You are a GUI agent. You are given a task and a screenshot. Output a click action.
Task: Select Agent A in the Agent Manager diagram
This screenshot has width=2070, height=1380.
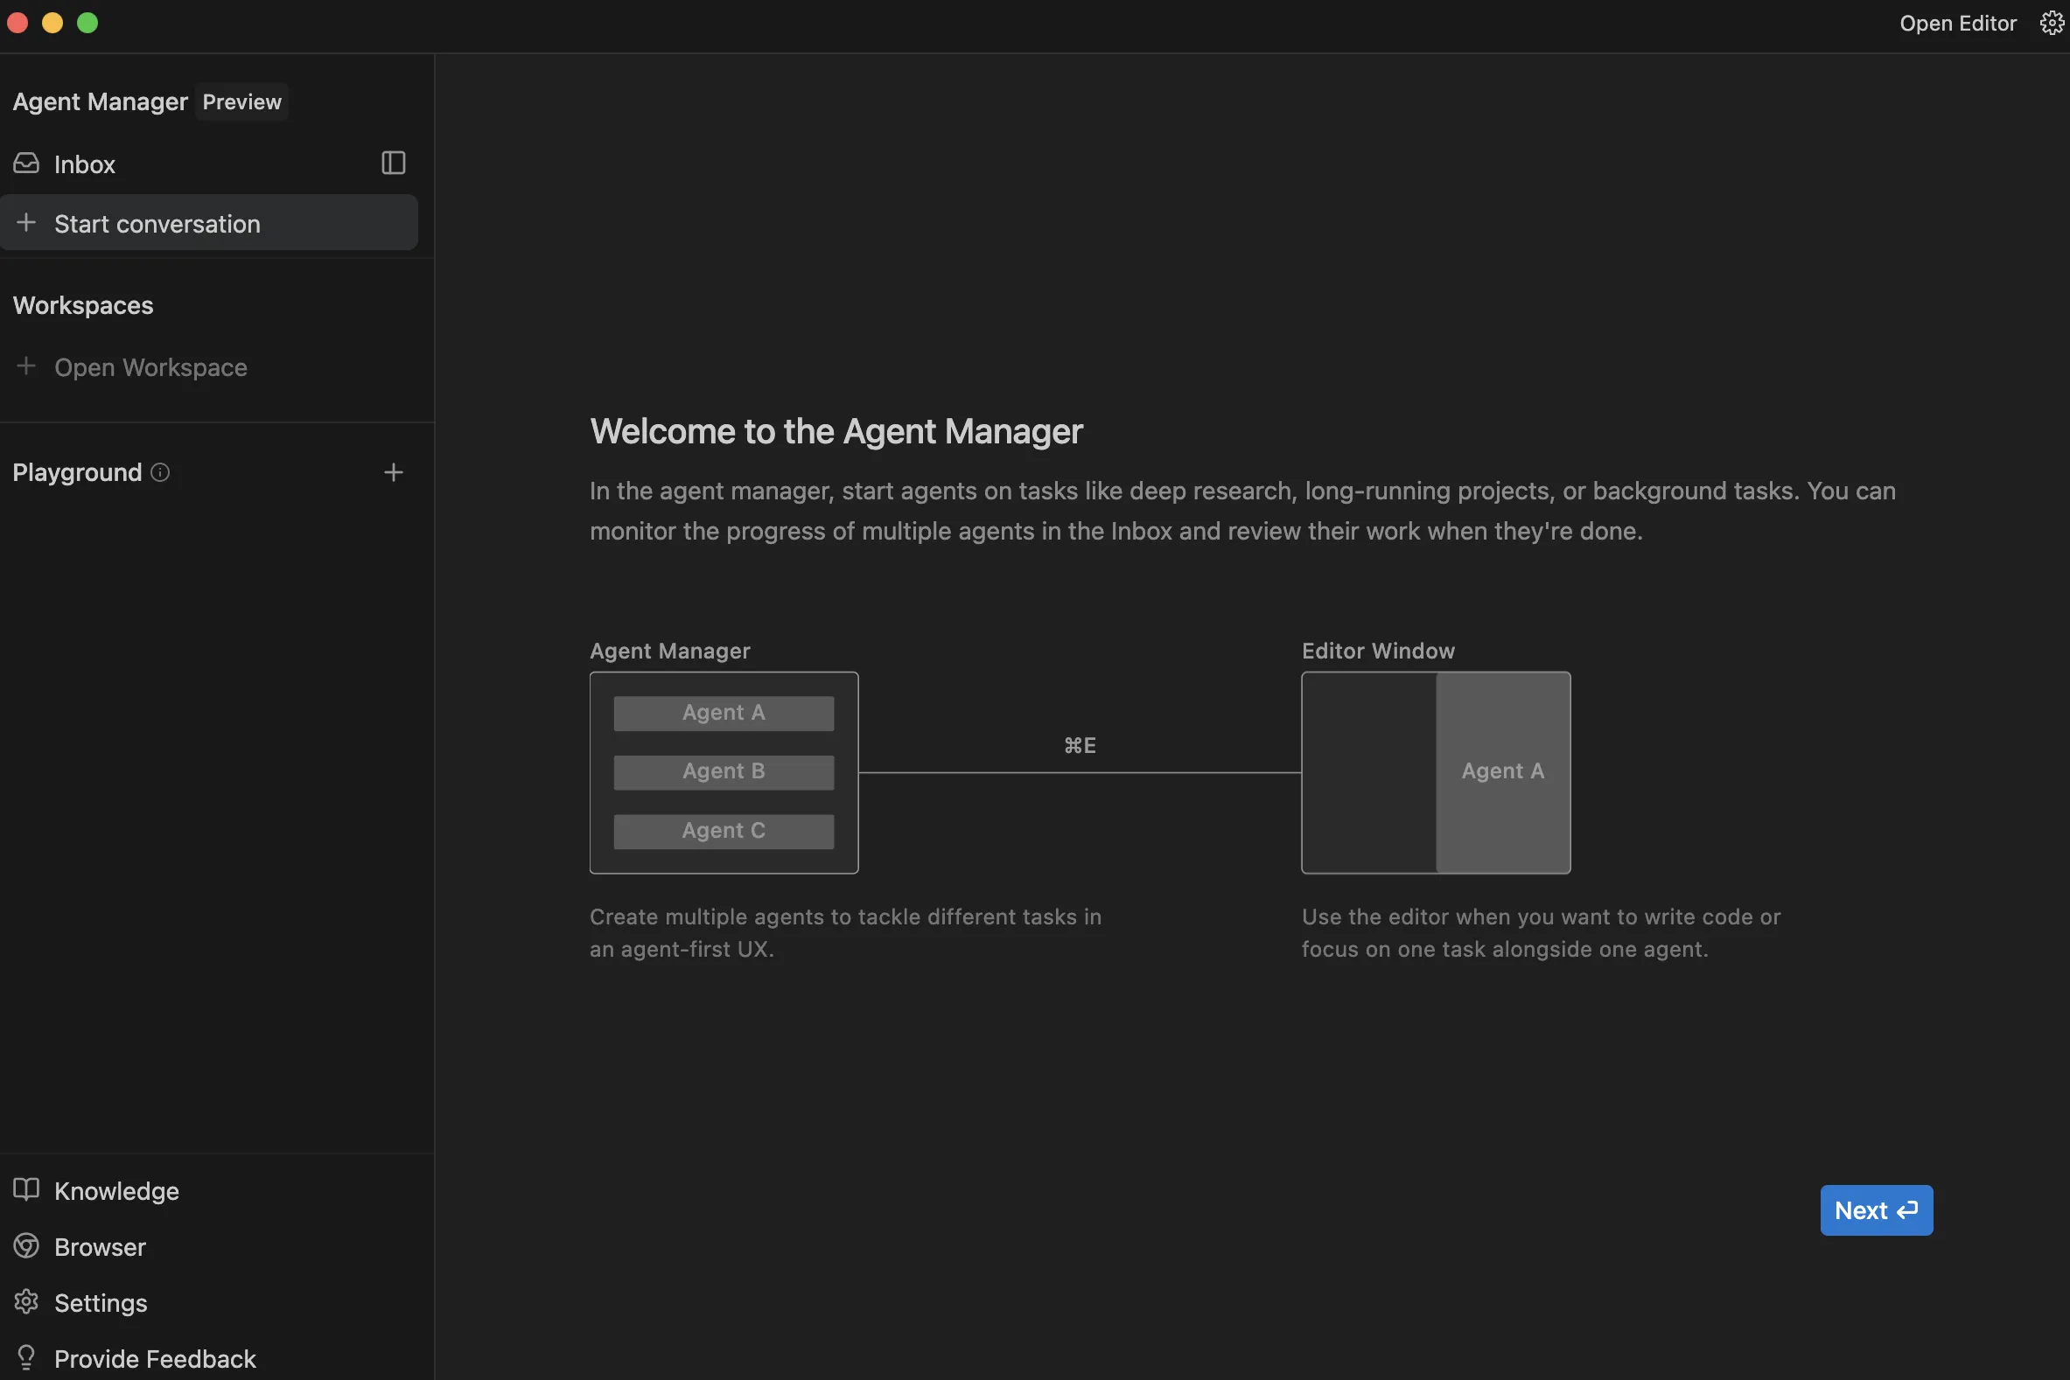point(722,712)
